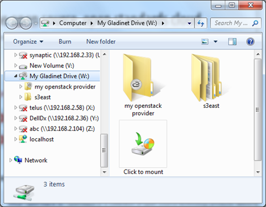
Task: Click the 'my openstack provider' file label
Action: point(143,109)
